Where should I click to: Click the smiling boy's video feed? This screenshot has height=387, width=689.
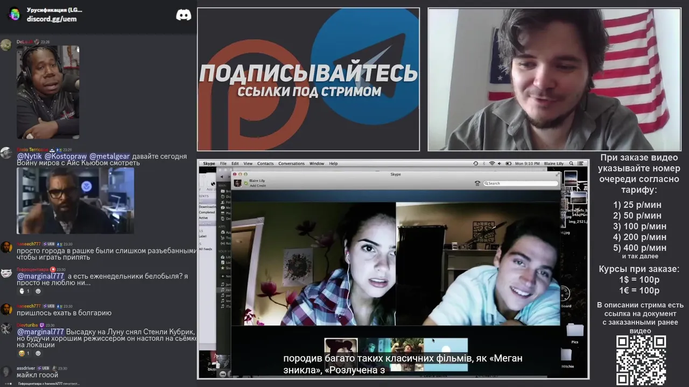[478, 263]
